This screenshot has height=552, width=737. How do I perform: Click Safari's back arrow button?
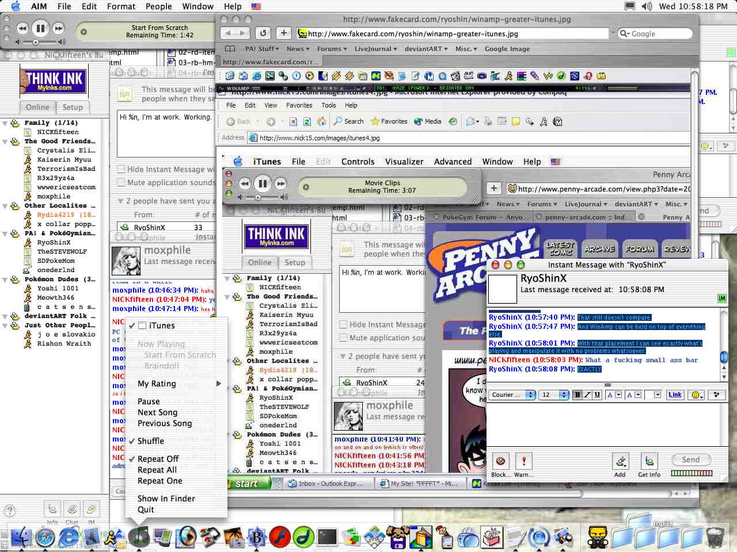tap(229, 33)
